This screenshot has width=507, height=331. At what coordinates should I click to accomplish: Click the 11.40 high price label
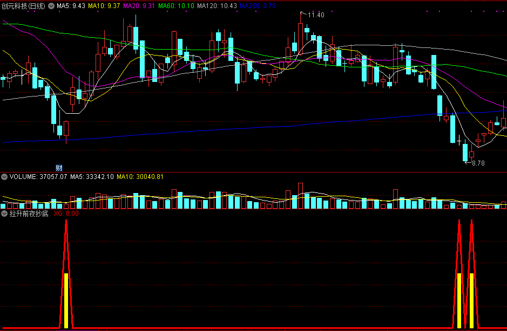pyautogui.click(x=315, y=15)
